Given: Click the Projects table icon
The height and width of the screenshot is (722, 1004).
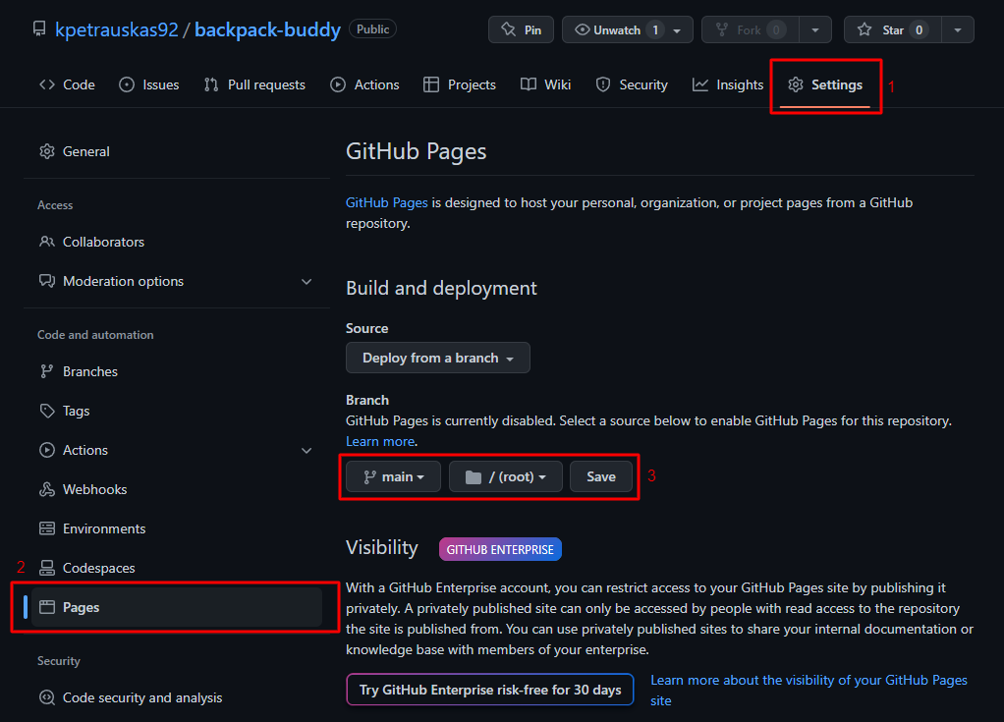Looking at the screenshot, I should point(431,84).
